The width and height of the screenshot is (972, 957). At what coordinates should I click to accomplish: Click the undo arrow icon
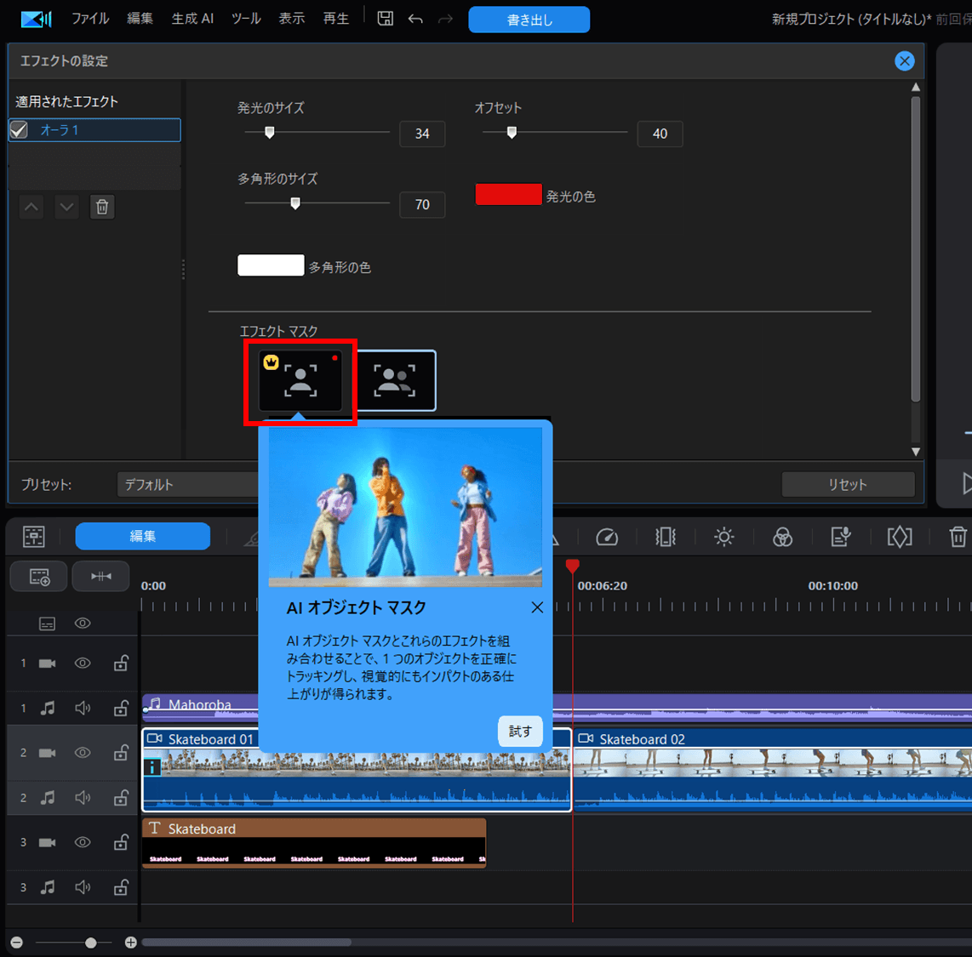[415, 19]
